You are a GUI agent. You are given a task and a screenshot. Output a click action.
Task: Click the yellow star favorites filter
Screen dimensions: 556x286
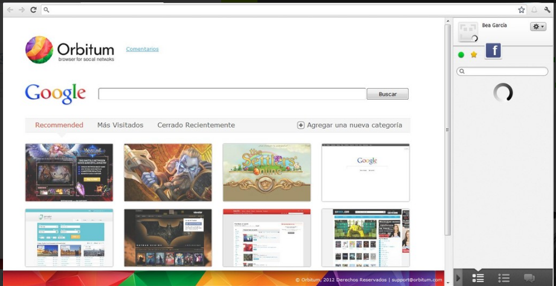coord(474,55)
